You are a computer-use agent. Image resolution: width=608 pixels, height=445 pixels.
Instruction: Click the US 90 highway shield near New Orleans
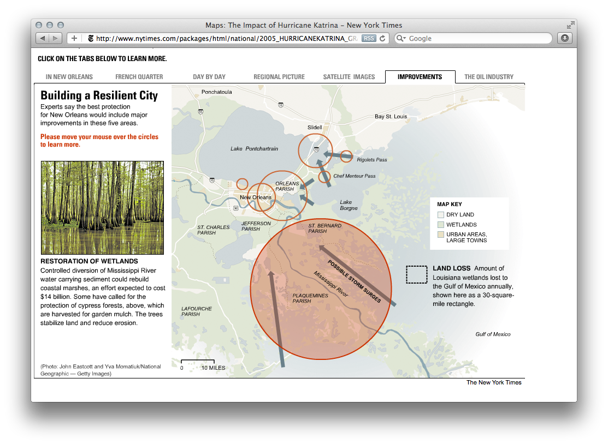(x=235, y=208)
